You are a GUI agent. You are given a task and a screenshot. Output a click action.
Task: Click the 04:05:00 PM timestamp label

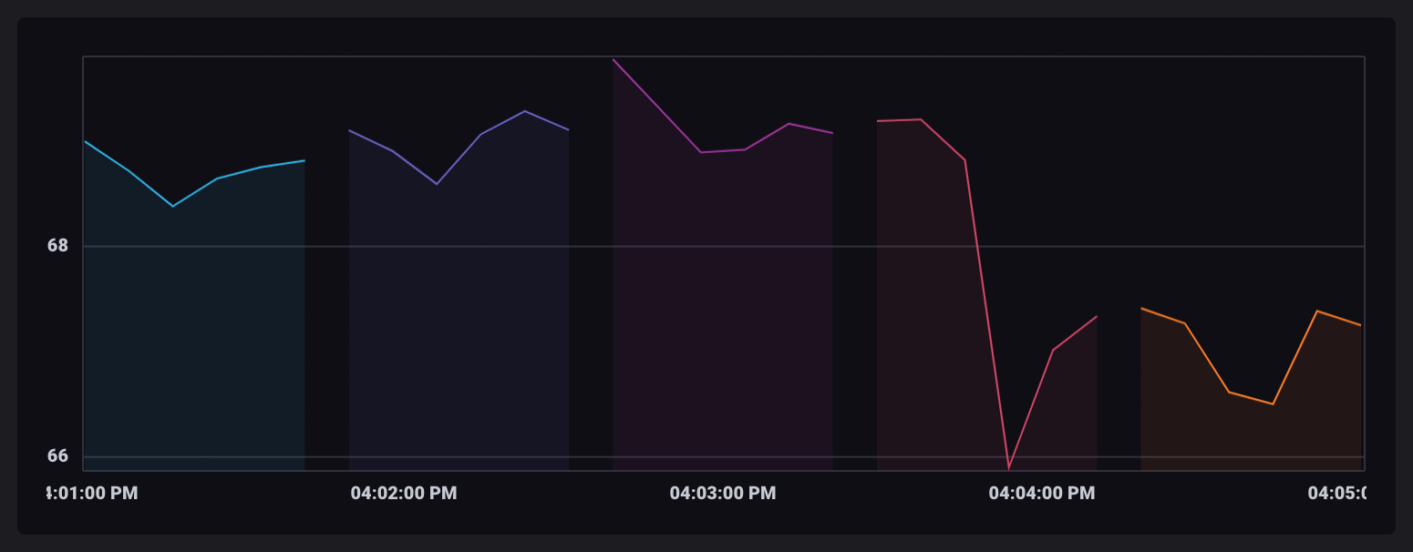tap(1338, 493)
